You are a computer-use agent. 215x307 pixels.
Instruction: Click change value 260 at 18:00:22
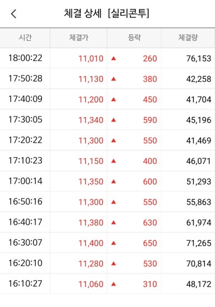pos(150,59)
